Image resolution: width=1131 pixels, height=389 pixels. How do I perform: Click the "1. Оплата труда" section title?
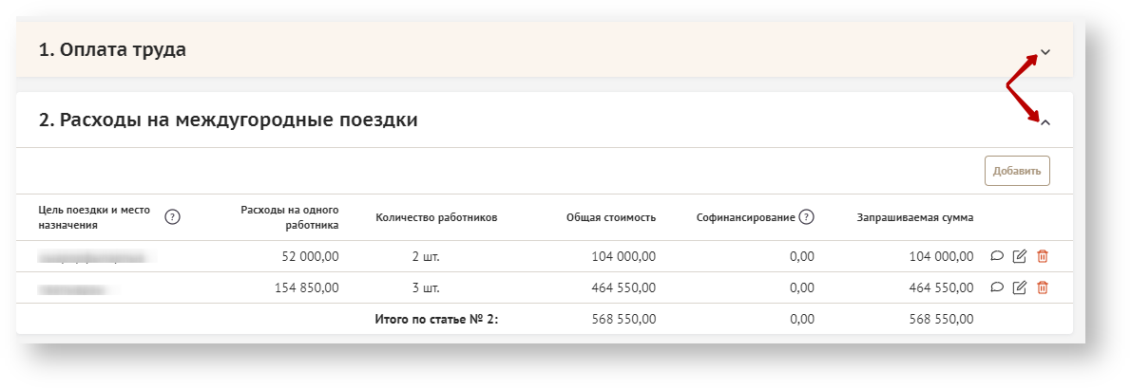click(112, 50)
